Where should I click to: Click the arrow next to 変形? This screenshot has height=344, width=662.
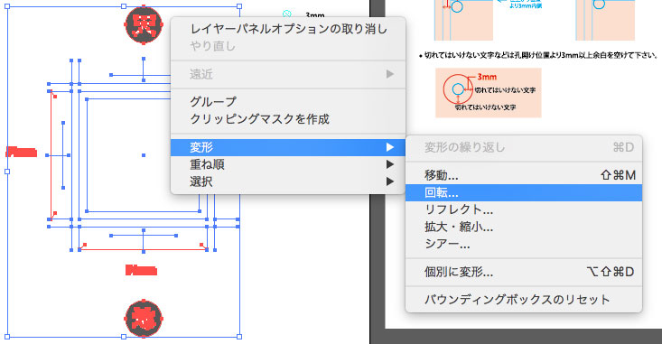click(x=389, y=147)
